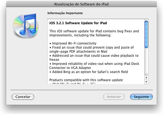Click Products compatible with this software update

click(x=87, y=80)
